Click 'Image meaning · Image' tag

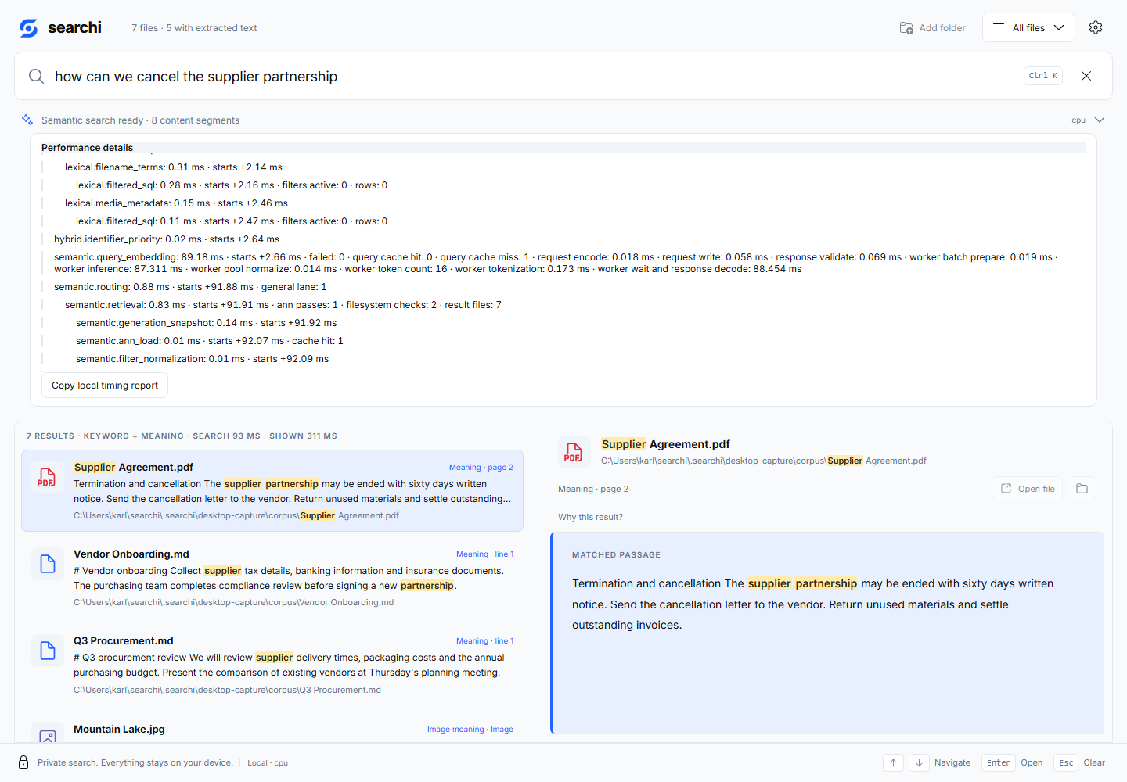tap(470, 730)
